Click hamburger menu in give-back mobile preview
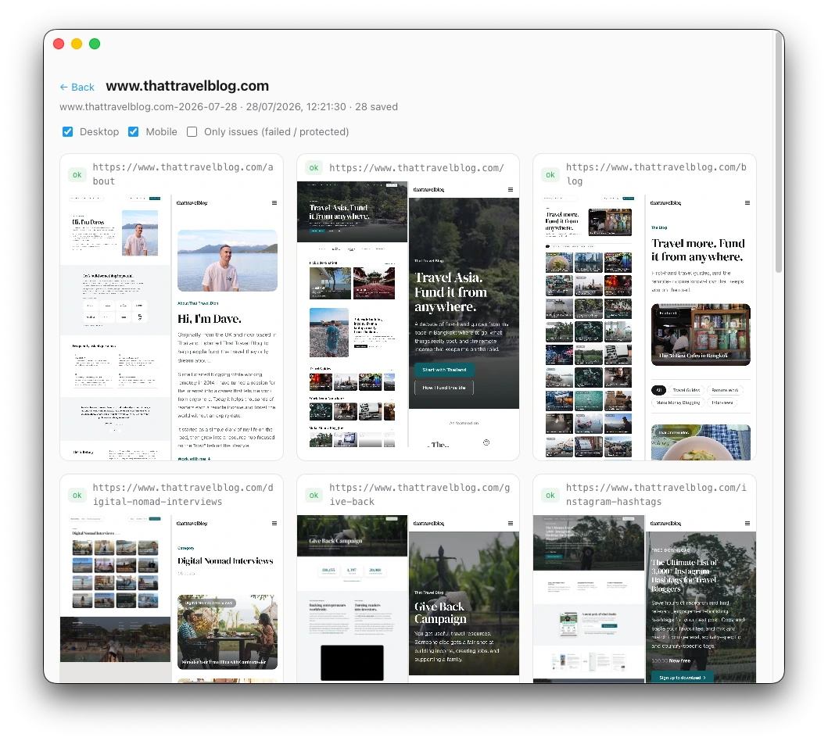828x741 pixels. click(510, 523)
